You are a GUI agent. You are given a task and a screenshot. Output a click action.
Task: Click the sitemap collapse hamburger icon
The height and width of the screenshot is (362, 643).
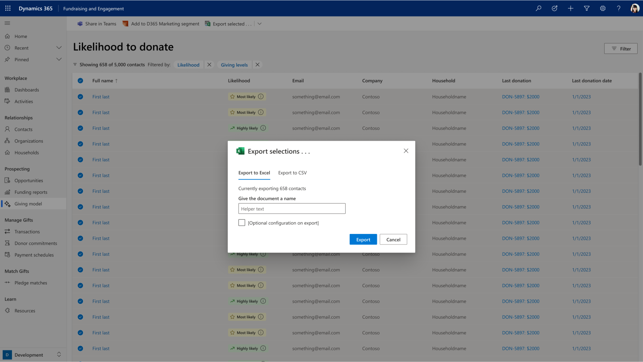[x=7, y=23]
